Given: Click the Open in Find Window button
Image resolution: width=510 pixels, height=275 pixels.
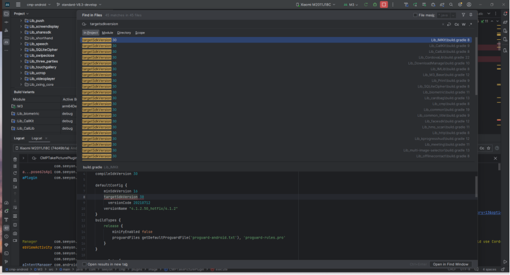Looking at the screenshot, I should [450, 264].
